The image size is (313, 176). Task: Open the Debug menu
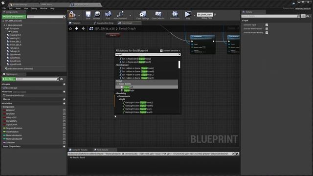coord(34,8)
